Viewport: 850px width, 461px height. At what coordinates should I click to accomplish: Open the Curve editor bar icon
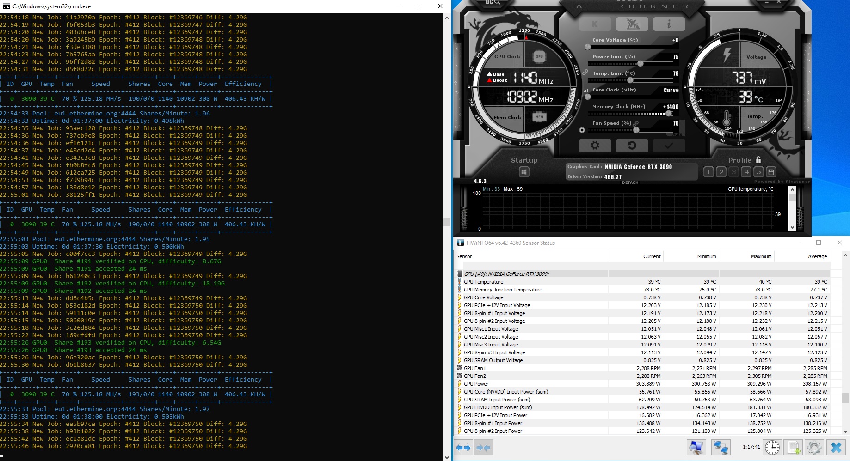coord(586,90)
